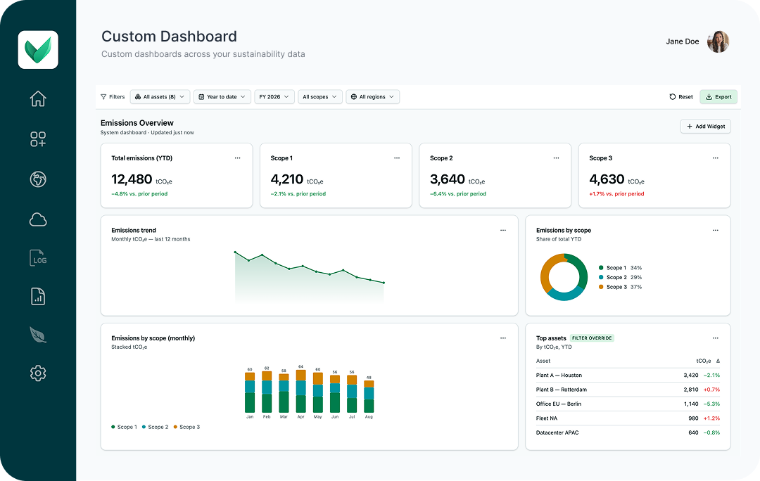
Task: Select the cloud icon in sidebar
Action: coord(38,219)
